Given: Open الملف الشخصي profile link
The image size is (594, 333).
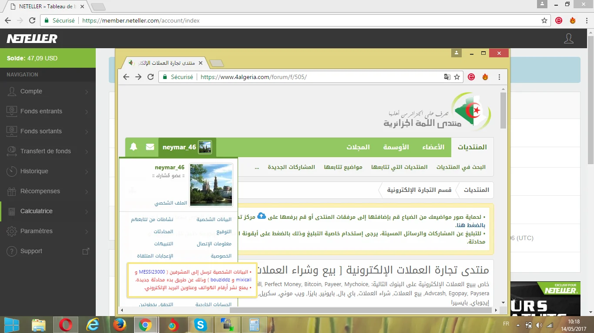Looking at the screenshot, I should click(171, 203).
